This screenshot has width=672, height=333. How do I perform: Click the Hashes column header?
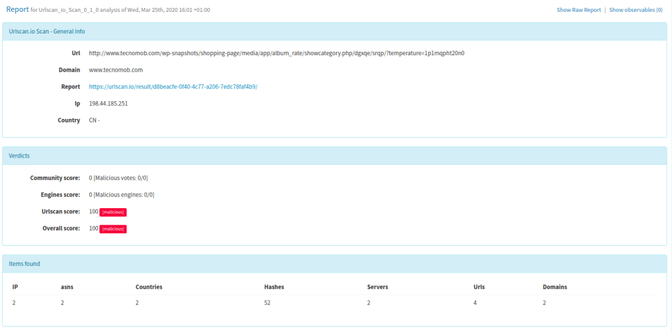pos(274,287)
